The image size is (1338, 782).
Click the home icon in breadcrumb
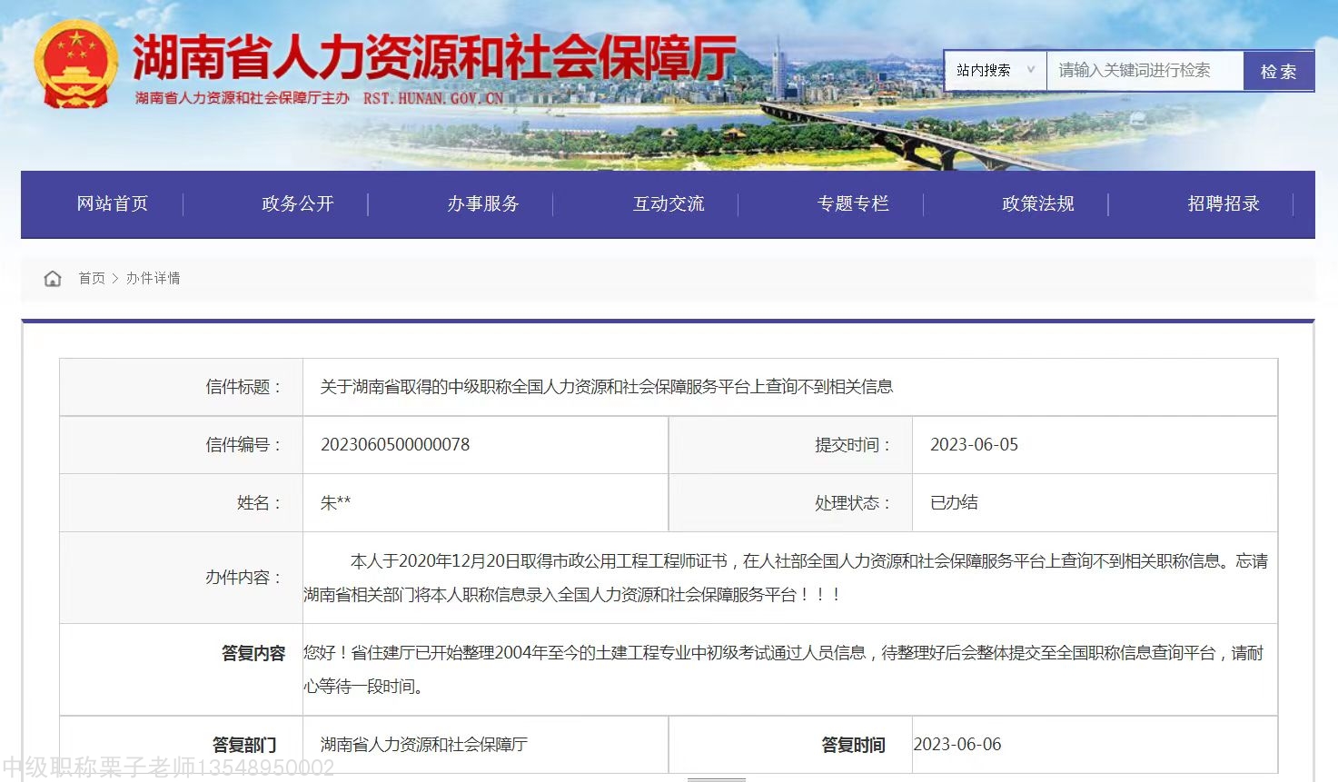click(53, 278)
